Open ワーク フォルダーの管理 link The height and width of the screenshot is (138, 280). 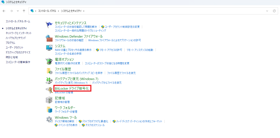point(66,112)
